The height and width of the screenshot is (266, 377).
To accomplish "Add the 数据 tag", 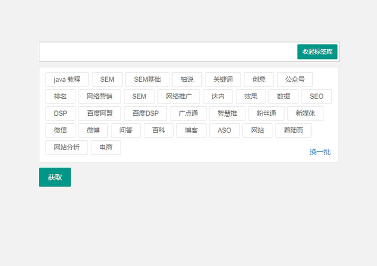I will coord(283,97).
